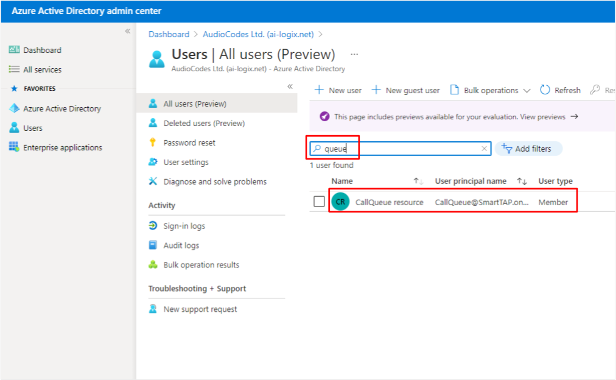Click the Name column header text
The width and height of the screenshot is (616, 380).
click(342, 181)
